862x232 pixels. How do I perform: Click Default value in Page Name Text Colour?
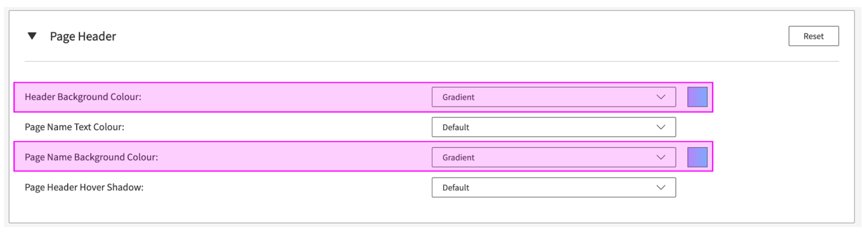(456, 127)
